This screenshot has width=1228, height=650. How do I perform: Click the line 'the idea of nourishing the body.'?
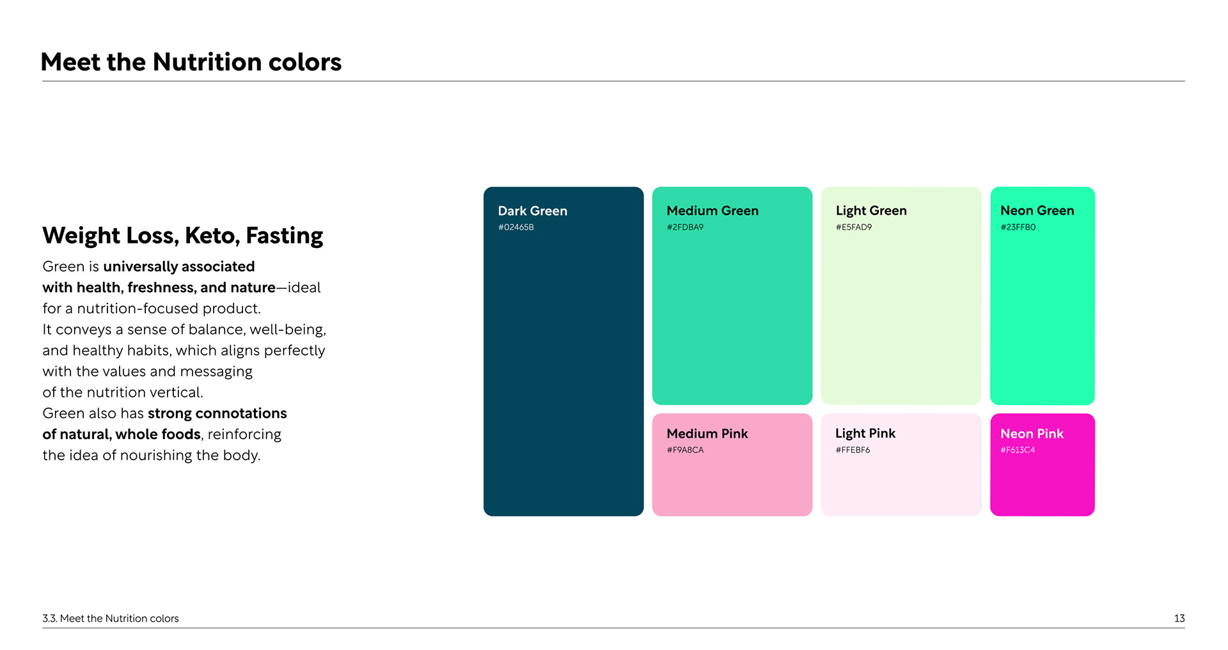coord(152,455)
